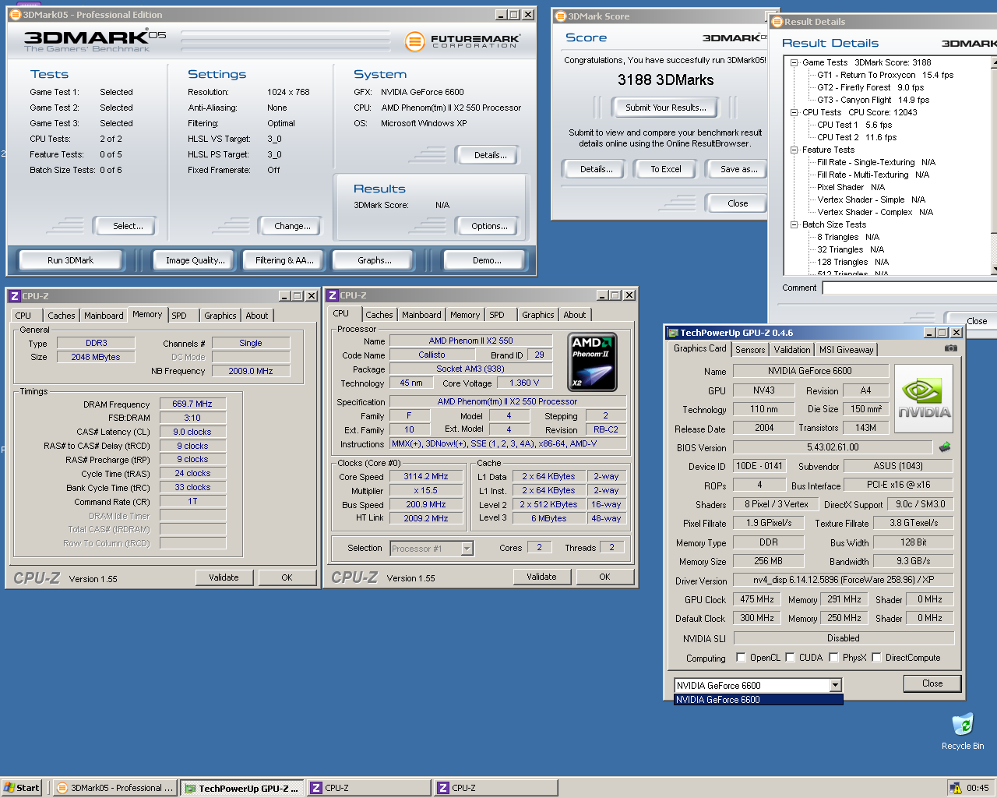Select Pixel Shader N/A row
This screenshot has height=798, width=997.
pos(851,187)
